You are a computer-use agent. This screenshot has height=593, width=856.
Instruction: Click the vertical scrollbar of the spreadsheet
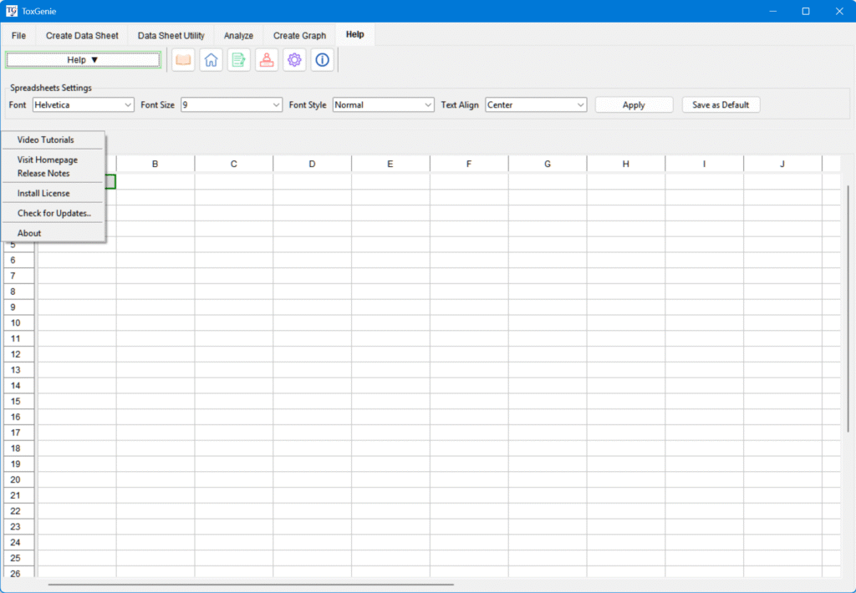tap(848, 308)
